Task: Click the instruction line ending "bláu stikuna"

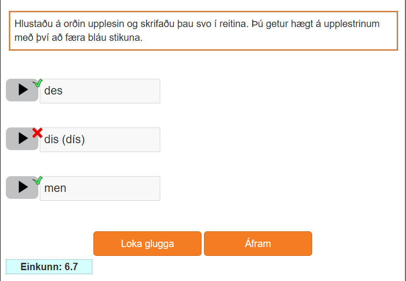Action: 79,37
